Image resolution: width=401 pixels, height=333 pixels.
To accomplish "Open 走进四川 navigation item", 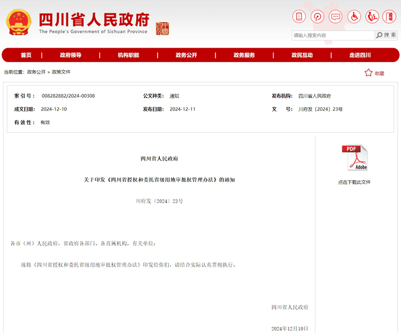I will point(360,55).
